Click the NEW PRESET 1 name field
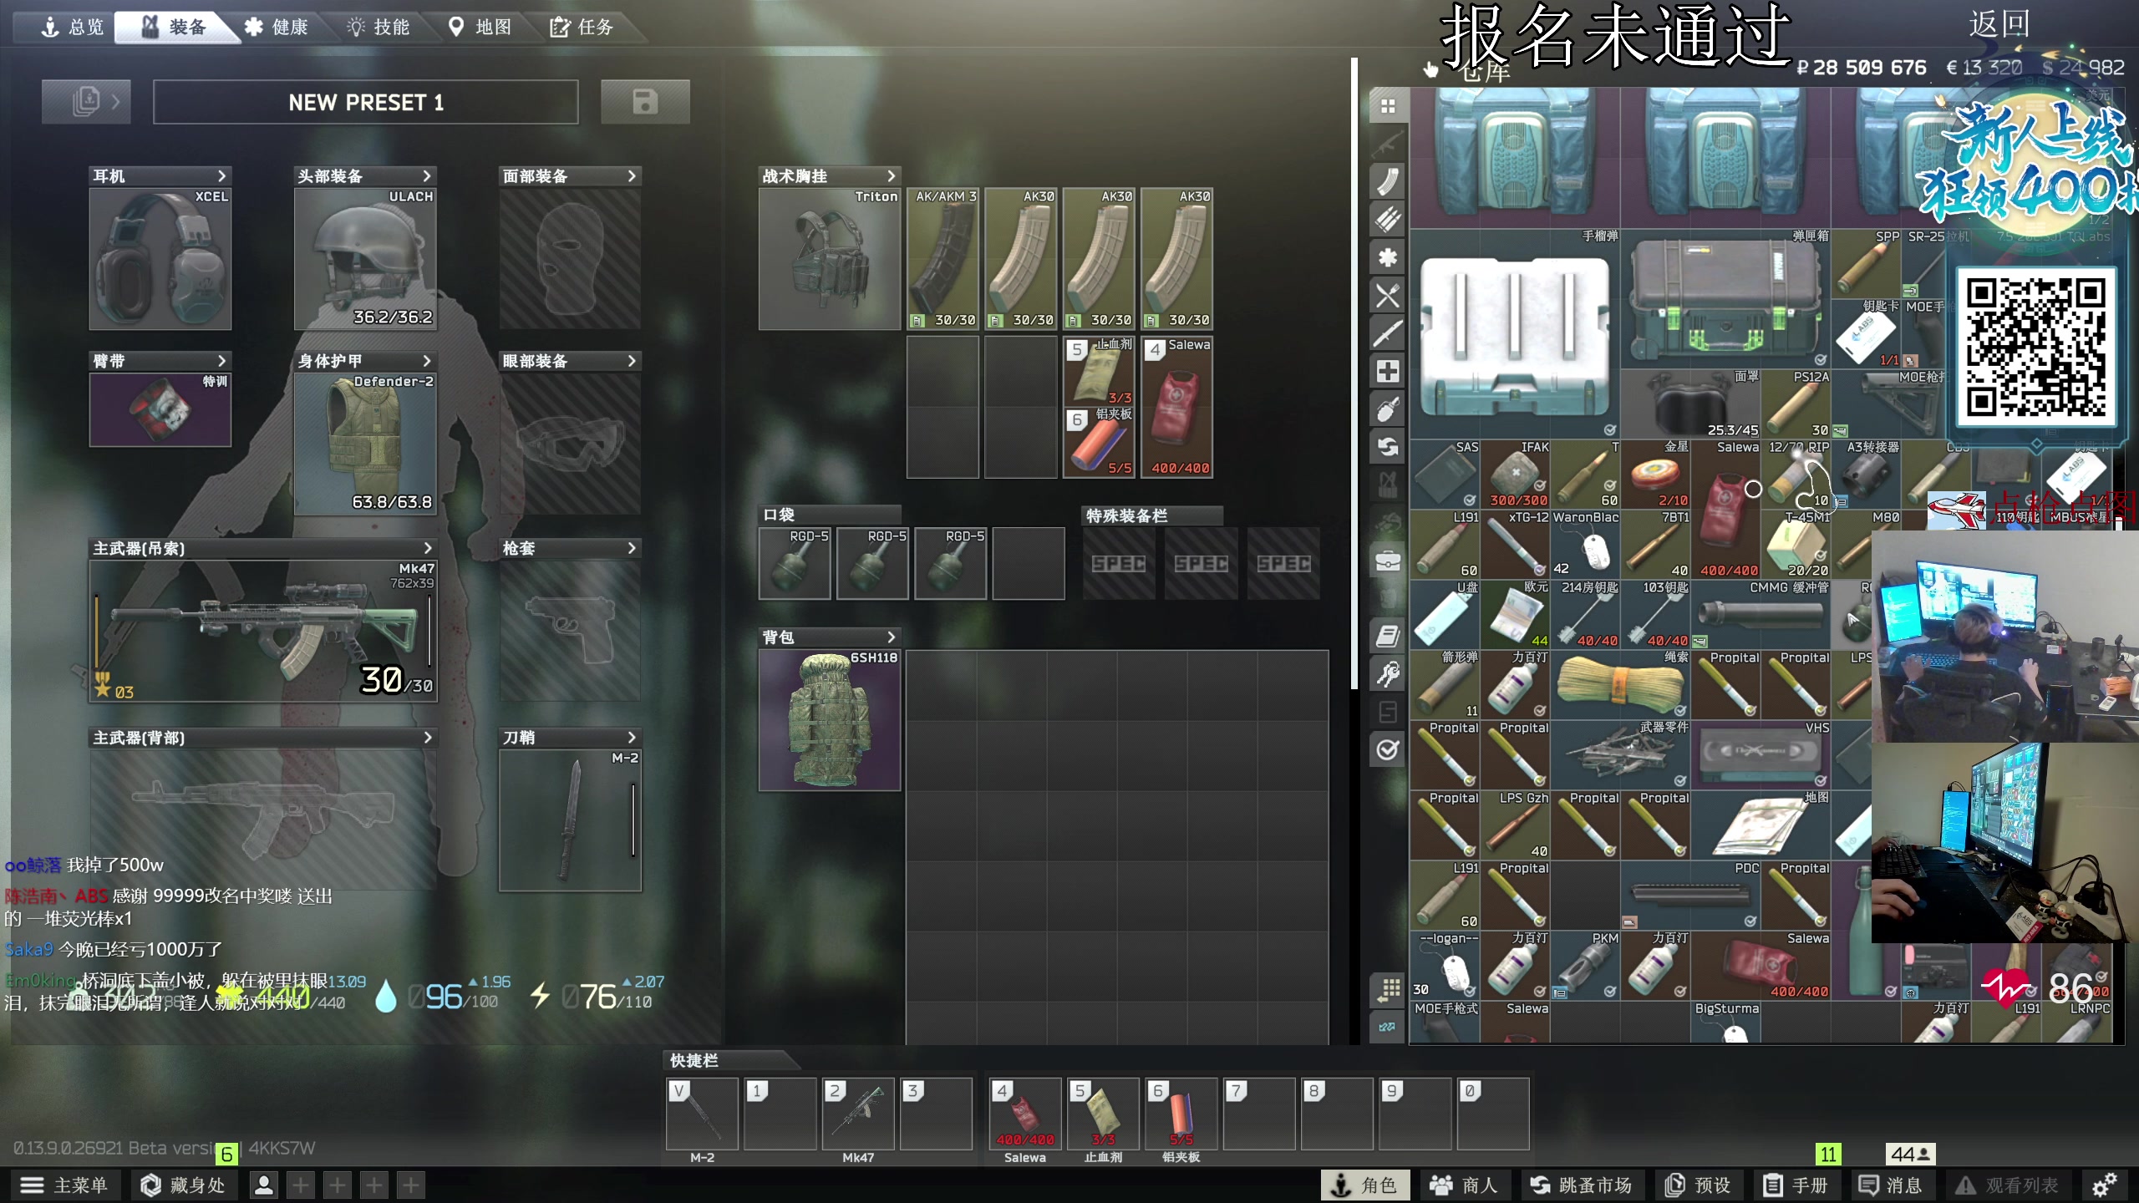Screen dimensions: 2139x1203 (366, 102)
